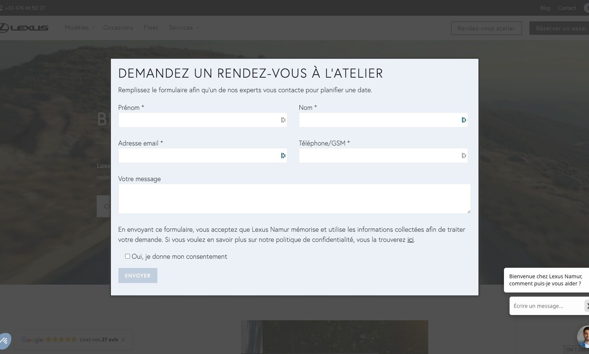Open the Fleet menu item

pos(151,28)
